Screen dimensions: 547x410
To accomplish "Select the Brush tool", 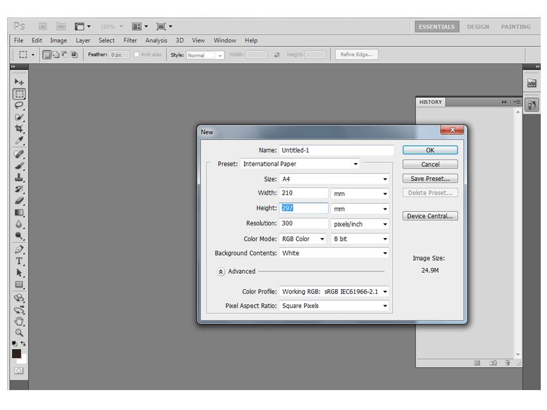I will pyautogui.click(x=19, y=165).
